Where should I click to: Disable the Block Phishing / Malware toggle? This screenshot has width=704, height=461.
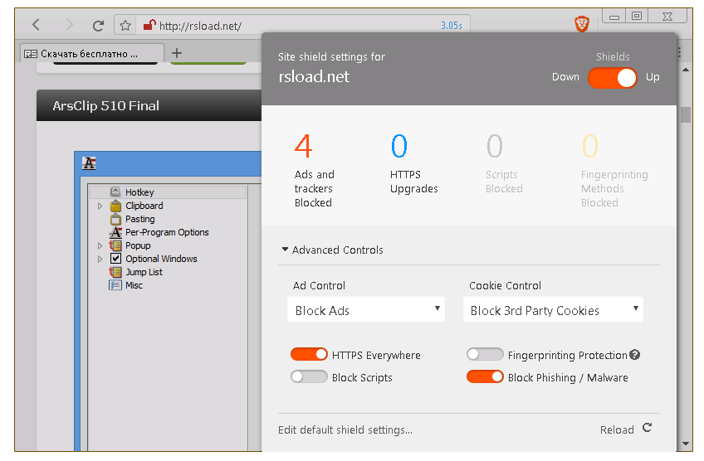click(x=485, y=376)
